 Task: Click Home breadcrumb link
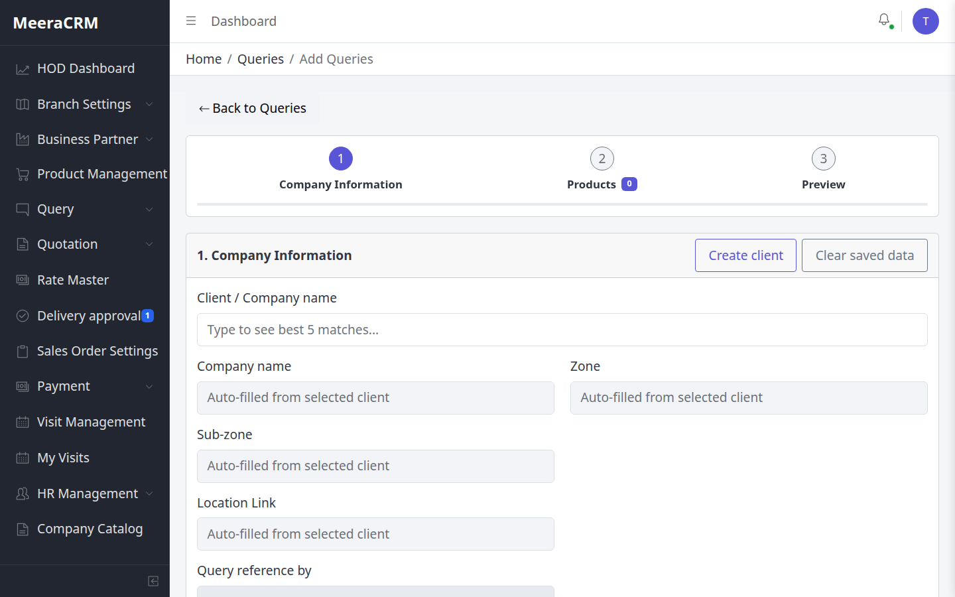204,59
